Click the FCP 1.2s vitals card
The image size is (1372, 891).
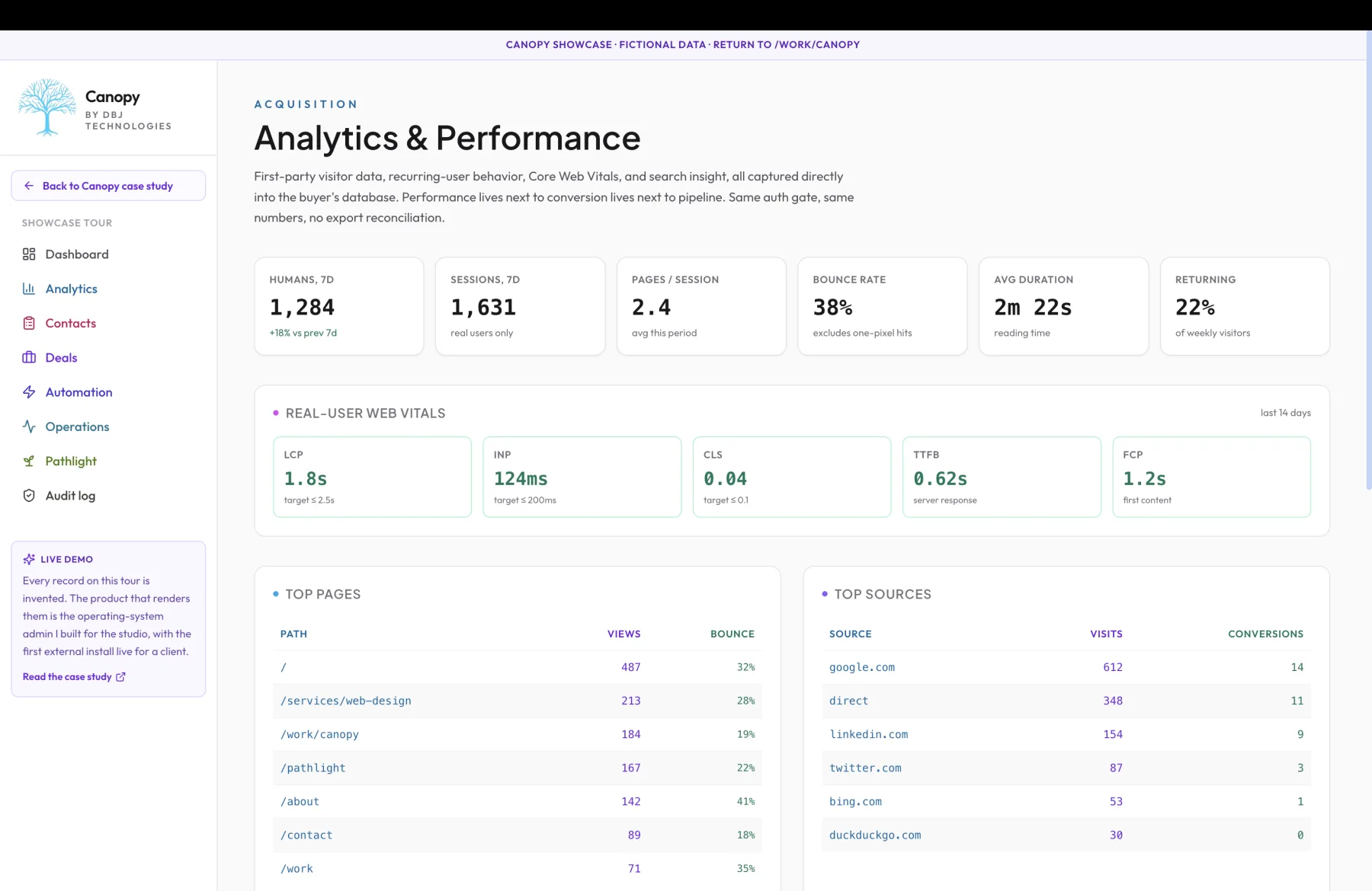pos(1211,477)
